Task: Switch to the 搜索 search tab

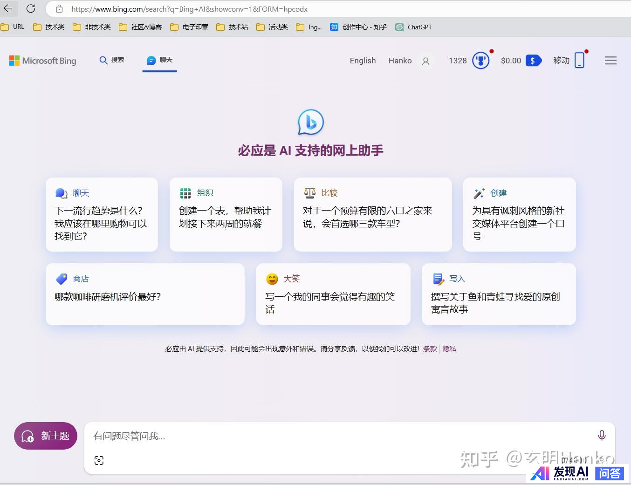Action: pos(112,60)
